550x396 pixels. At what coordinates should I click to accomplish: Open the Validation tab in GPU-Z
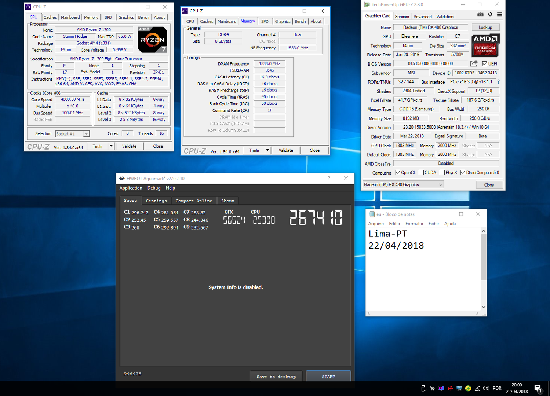pyautogui.click(x=445, y=16)
